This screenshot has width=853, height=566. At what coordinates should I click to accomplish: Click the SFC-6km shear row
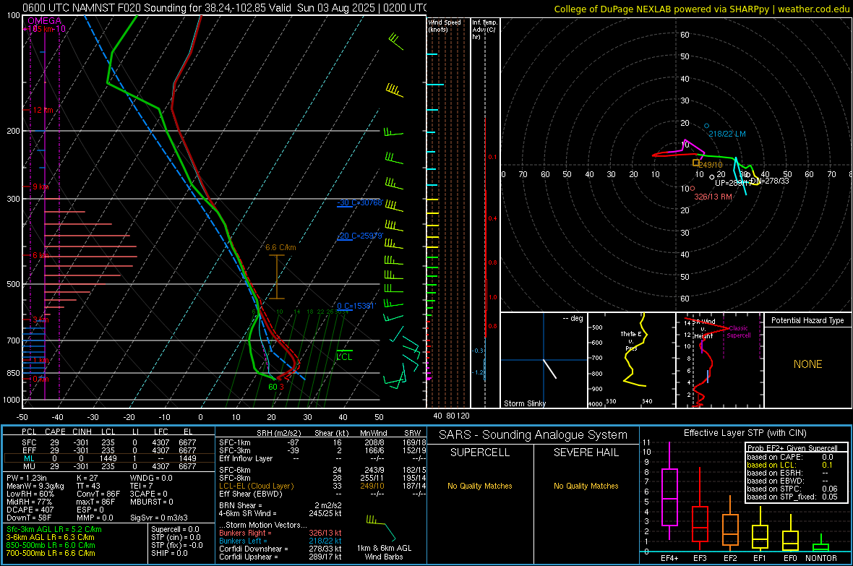(x=322, y=470)
